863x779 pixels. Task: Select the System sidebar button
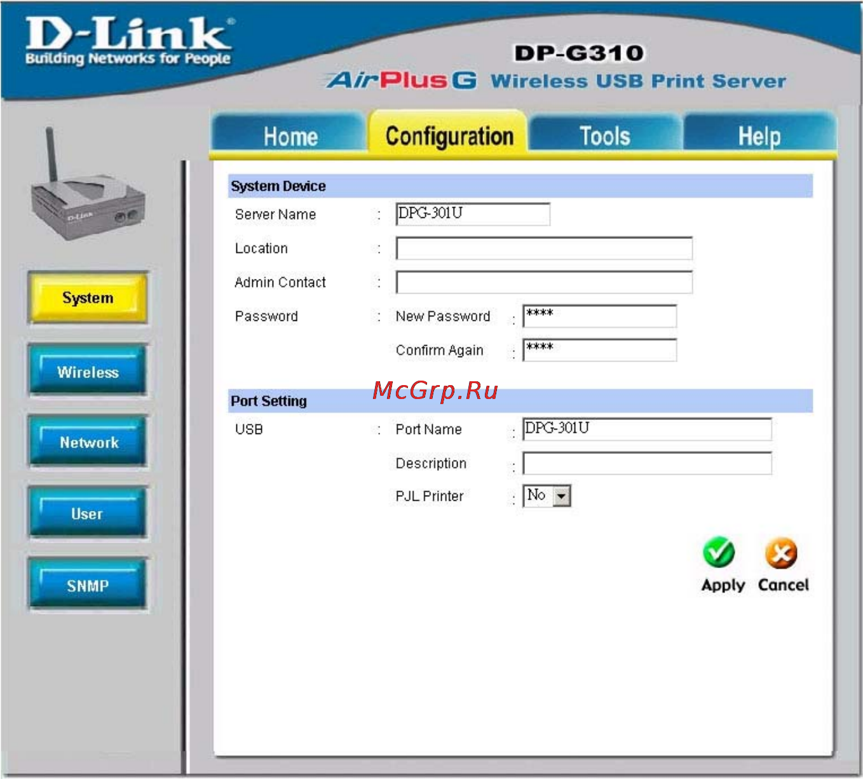point(88,298)
